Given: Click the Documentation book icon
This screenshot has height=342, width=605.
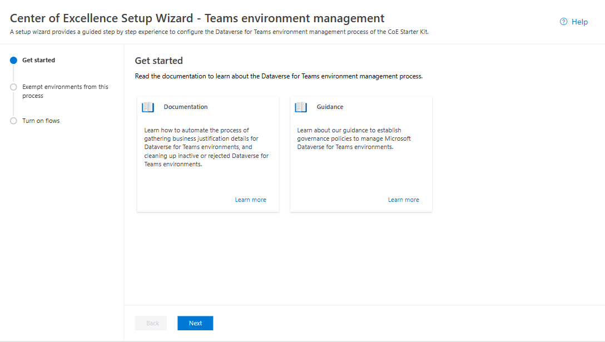Looking at the screenshot, I should click(x=148, y=107).
